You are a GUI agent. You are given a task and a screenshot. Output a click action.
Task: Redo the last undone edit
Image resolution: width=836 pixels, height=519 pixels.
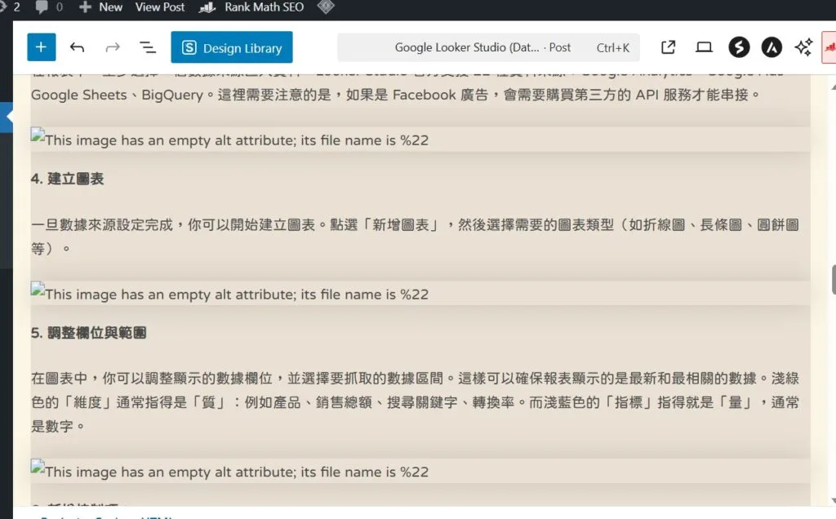[113, 47]
